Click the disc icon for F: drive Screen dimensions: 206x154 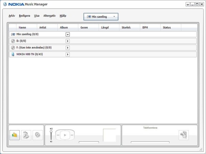(x=13, y=48)
